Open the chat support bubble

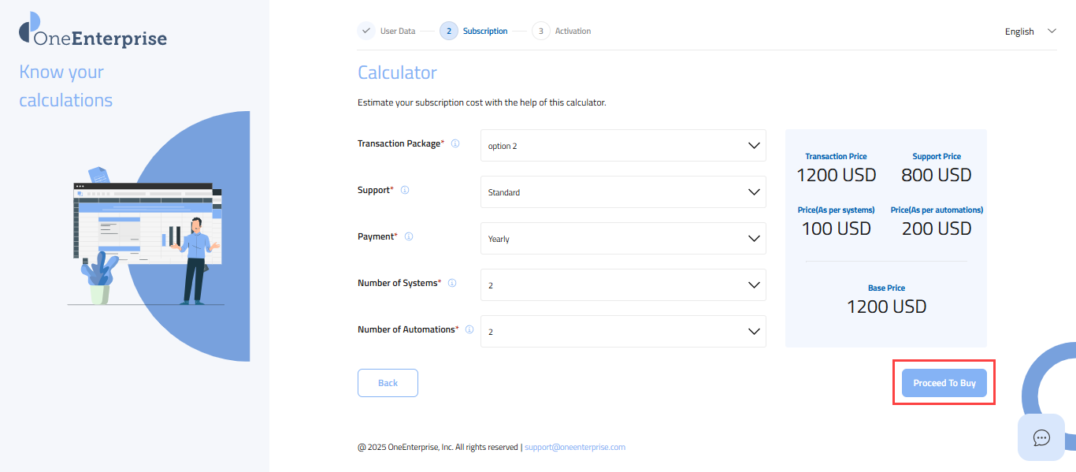tap(1041, 437)
